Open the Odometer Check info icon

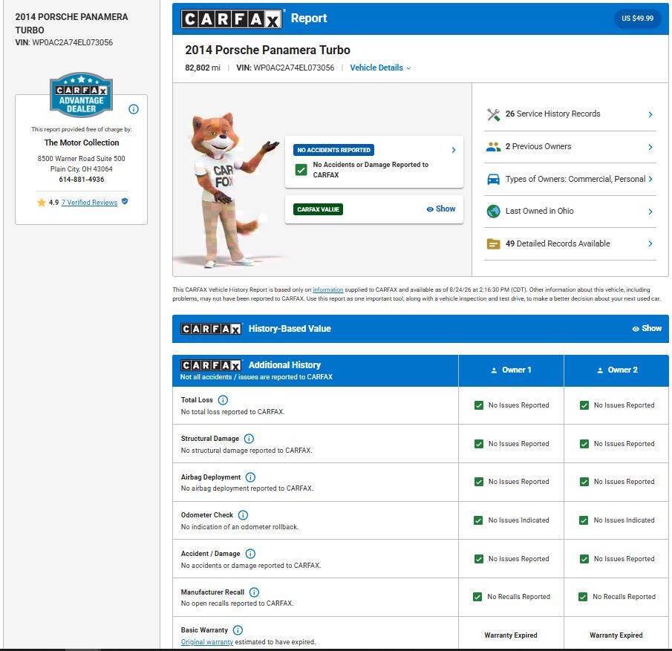click(243, 515)
